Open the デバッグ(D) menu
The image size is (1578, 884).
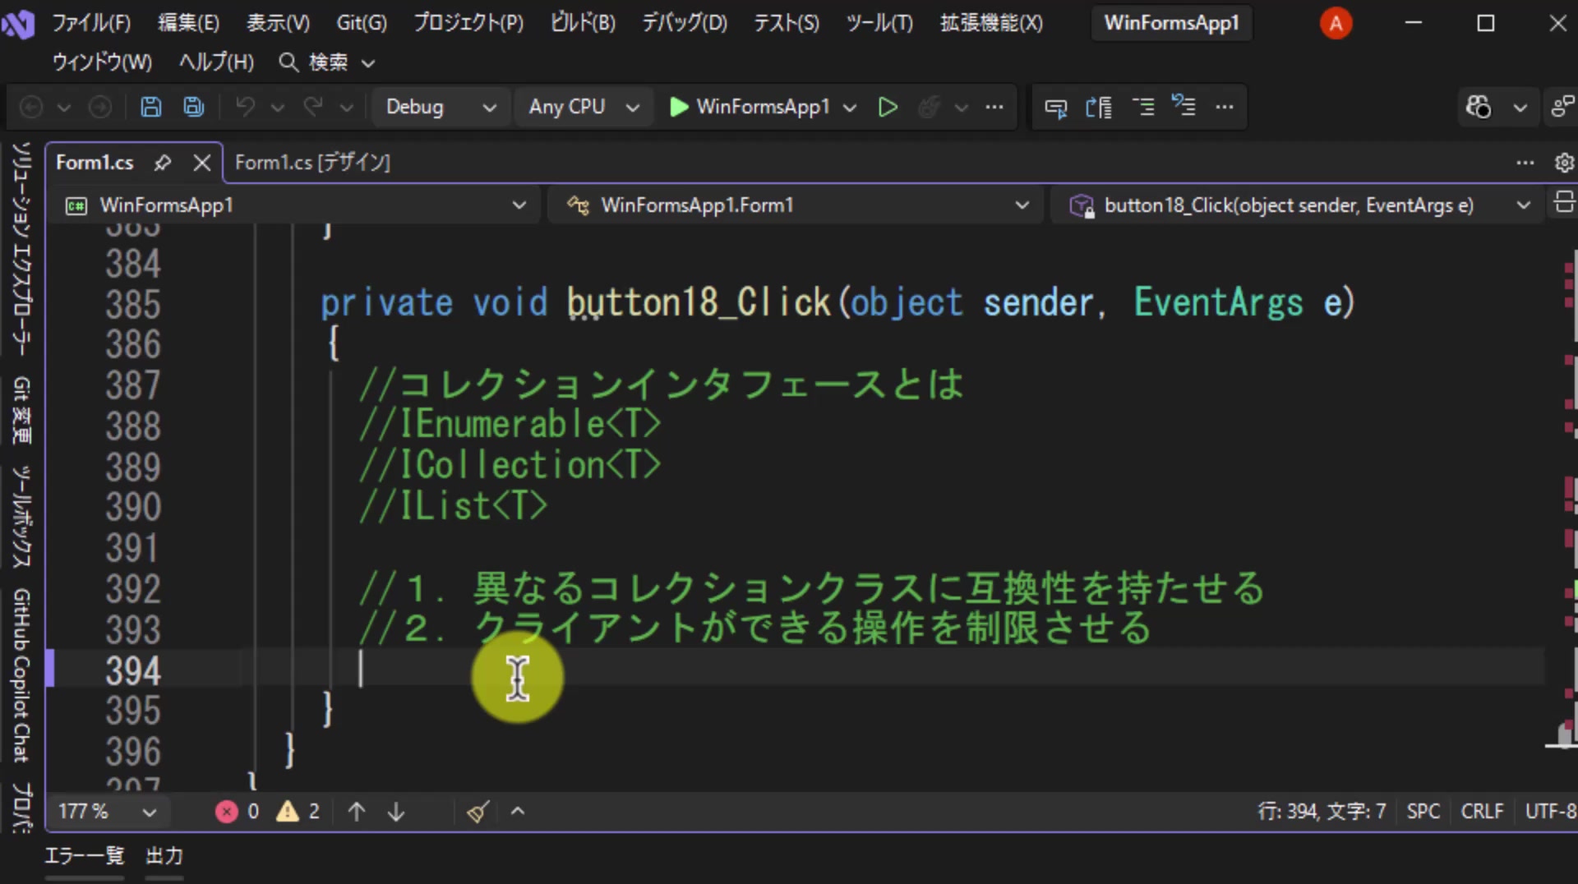point(685,23)
